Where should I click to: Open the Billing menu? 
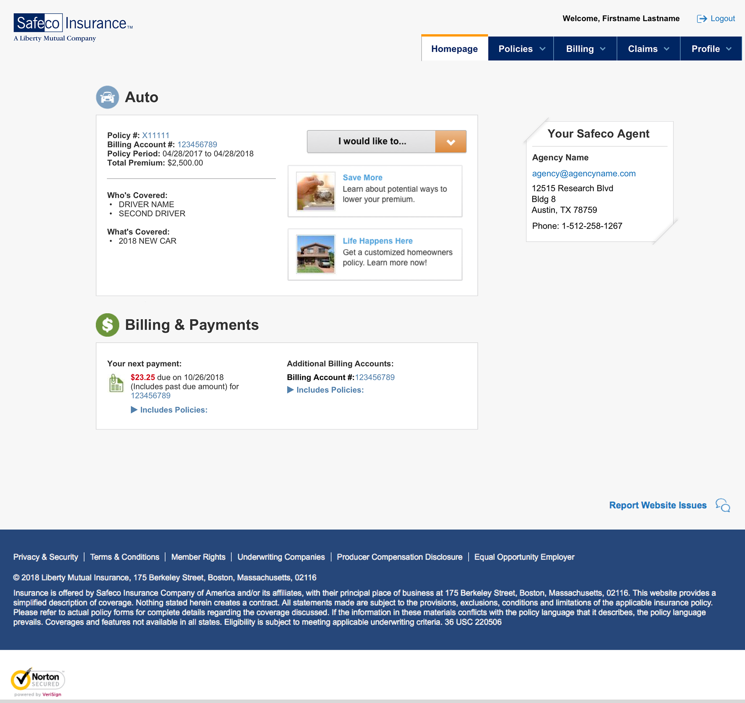(585, 49)
